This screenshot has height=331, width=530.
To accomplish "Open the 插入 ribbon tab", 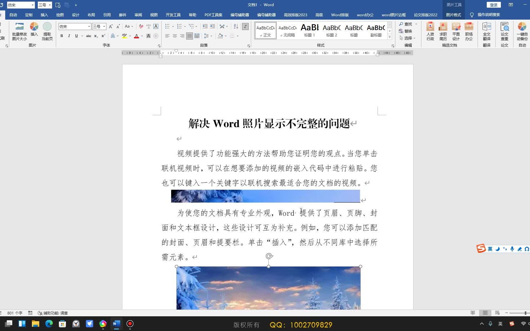I will point(44,15).
